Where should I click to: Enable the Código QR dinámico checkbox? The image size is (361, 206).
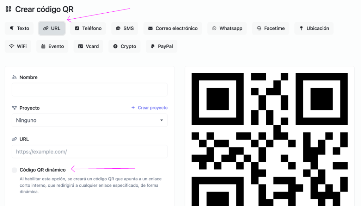click(14, 170)
